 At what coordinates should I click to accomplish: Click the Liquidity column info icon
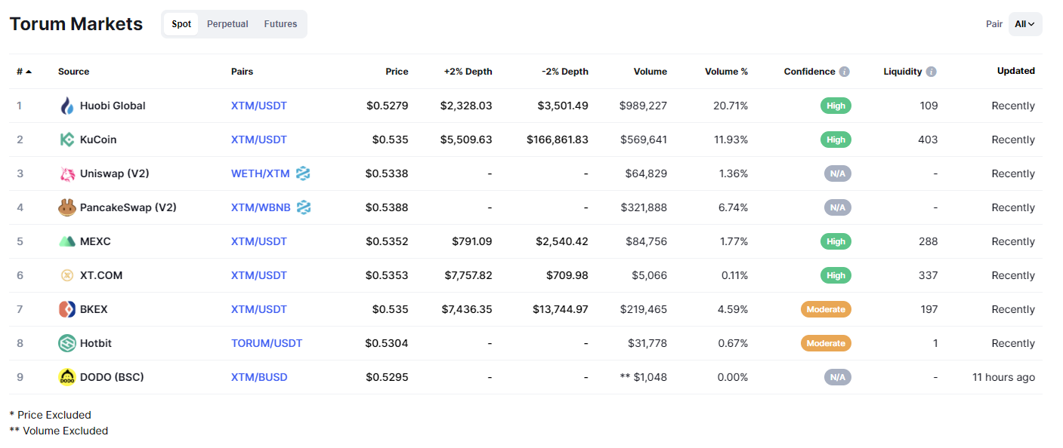click(931, 72)
